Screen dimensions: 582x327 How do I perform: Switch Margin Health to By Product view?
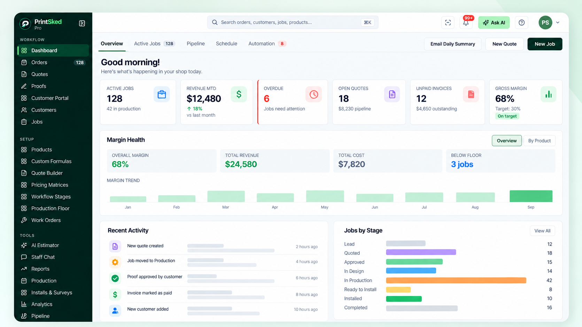tap(539, 141)
